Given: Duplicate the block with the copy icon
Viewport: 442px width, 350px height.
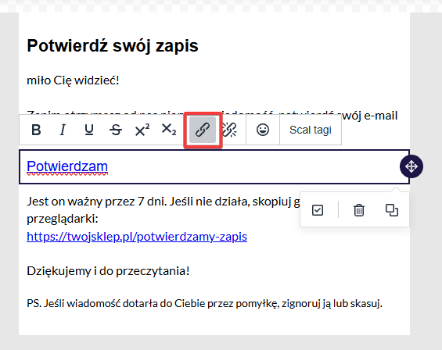Looking at the screenshot, I should tap(392, 210).
